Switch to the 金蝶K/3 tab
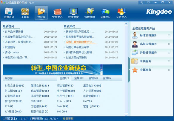Screen dimensions: 174x121 (x=64, y=78)
